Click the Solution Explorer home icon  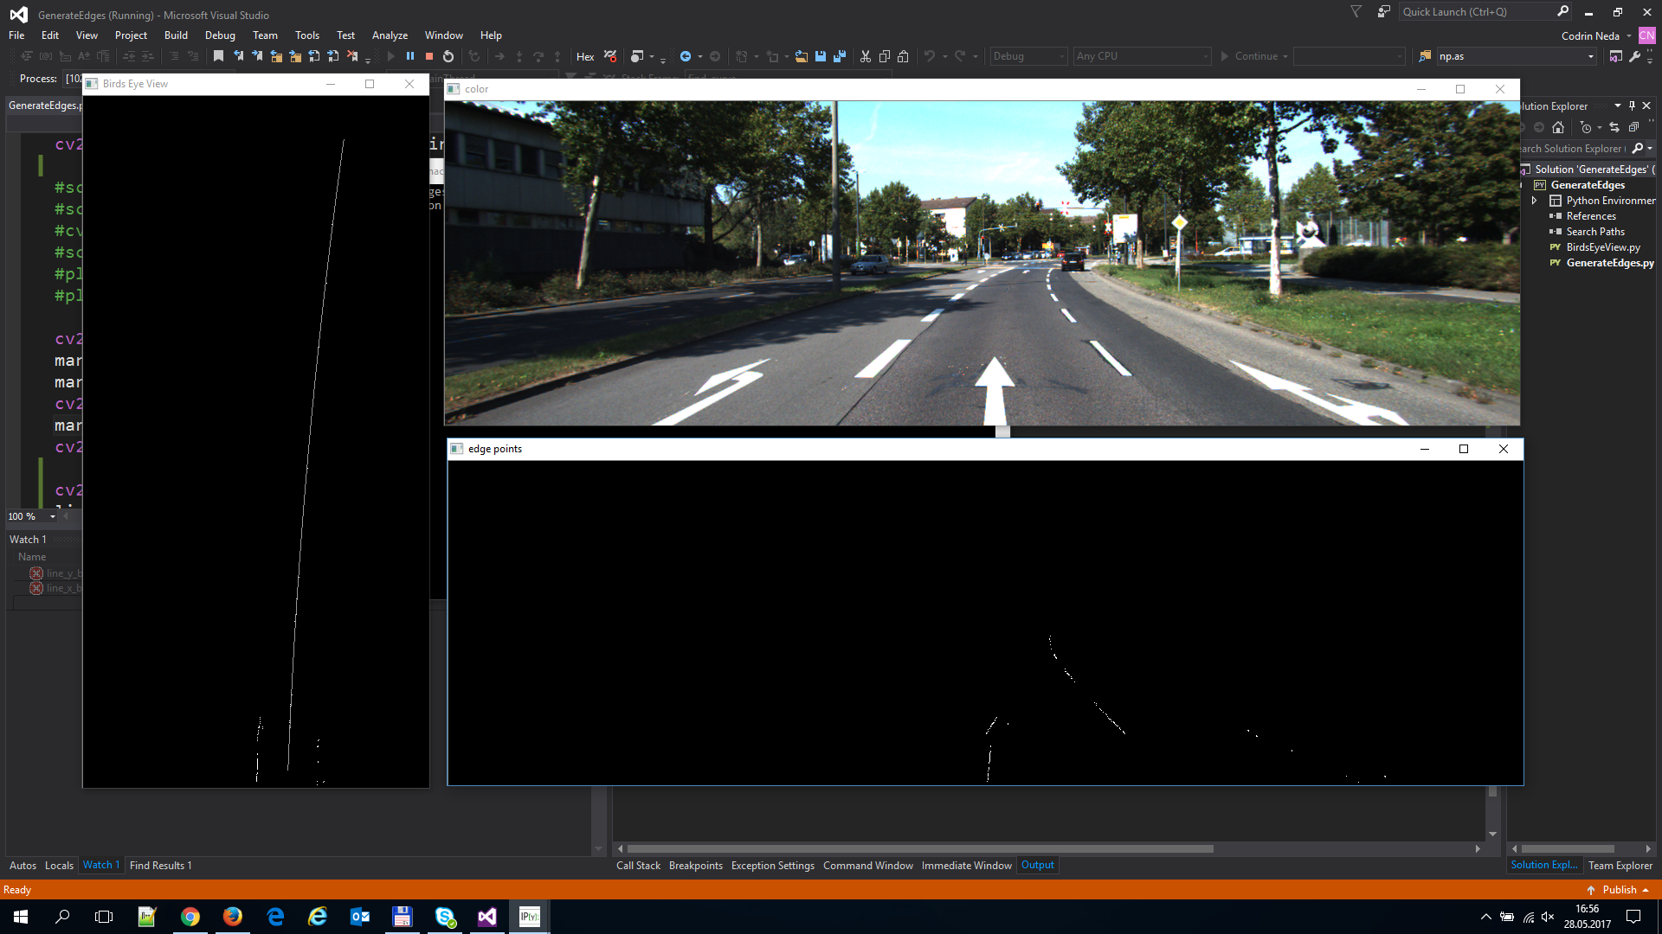pyautogui.click(x=1558, y=127)
